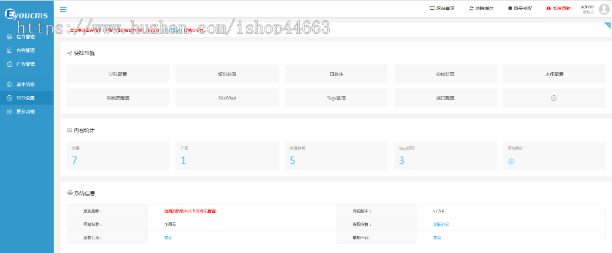Click the 友情链接 statistic card showing 5
Viewport: 612px width, 253px height.
(x=336, y=156)
